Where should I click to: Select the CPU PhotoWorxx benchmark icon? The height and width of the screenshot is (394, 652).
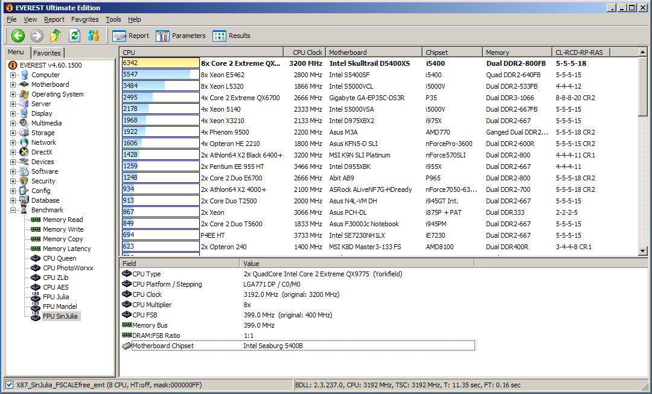click(36, 268)
